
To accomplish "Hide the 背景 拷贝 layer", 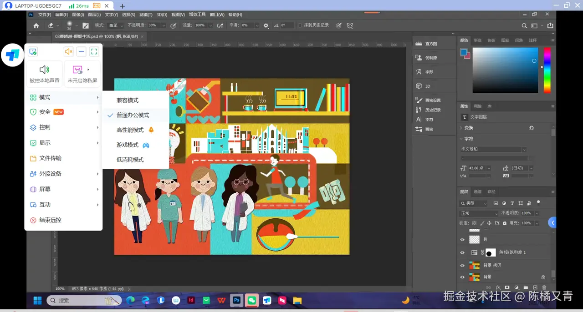I will tap(462, 265).
